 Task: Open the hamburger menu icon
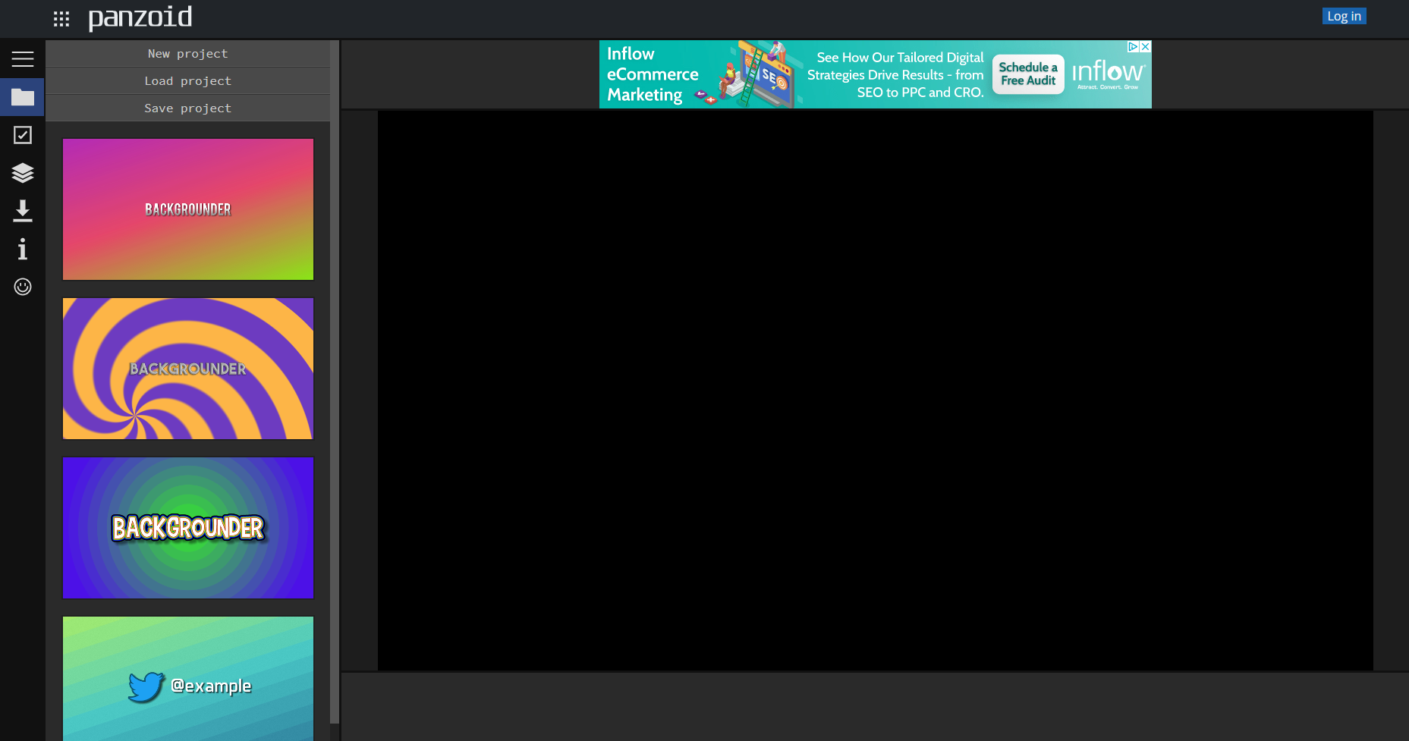23,59
